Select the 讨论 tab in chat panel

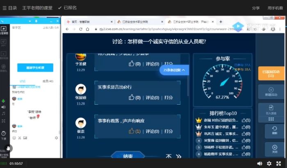23,81
